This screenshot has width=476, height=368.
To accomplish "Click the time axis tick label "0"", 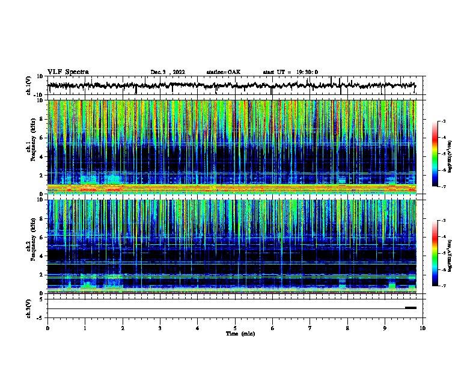I will [x=47, y=328].
